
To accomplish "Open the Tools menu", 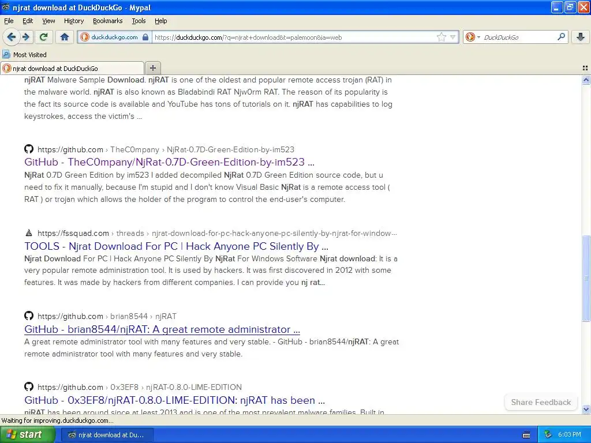I will tap(139, 21).
